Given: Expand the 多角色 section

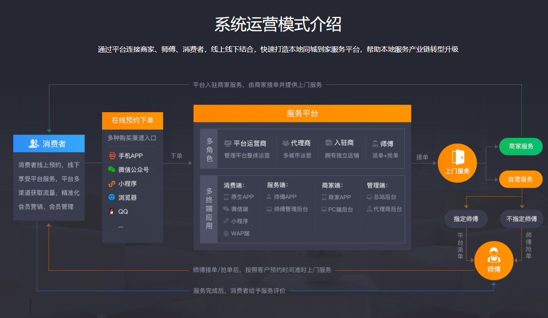Looking at the screenshot, I should (209, 149).
